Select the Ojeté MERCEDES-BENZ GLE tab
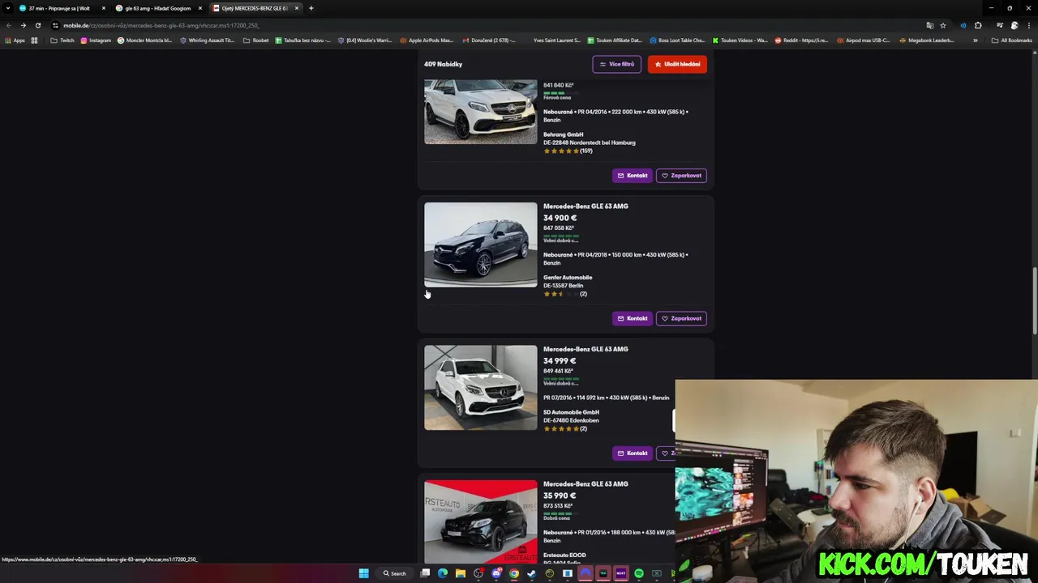 (x=255, y=8)
